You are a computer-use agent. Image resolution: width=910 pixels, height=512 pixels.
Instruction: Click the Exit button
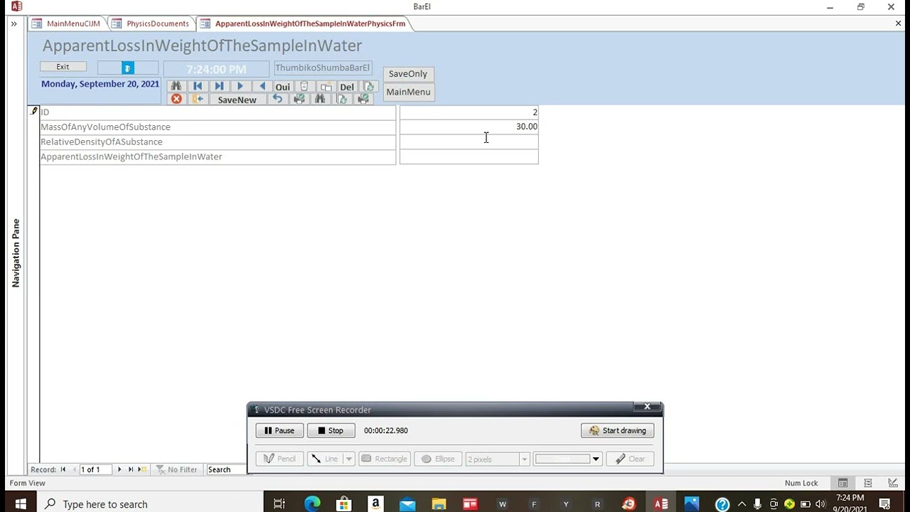coord(63,67)
